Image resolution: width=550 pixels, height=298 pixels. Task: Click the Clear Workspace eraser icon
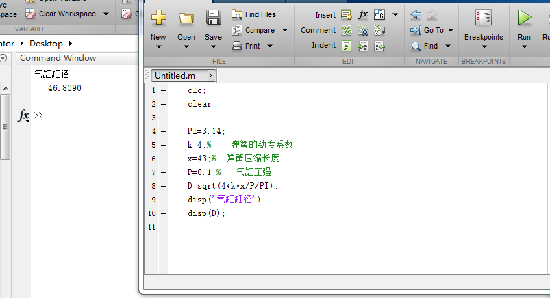click(31, 14)
